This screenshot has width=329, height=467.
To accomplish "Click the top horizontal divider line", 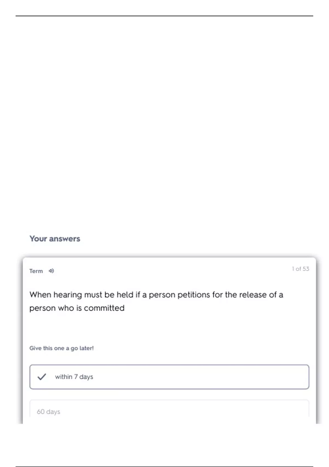I will click(x=164, y=16).
